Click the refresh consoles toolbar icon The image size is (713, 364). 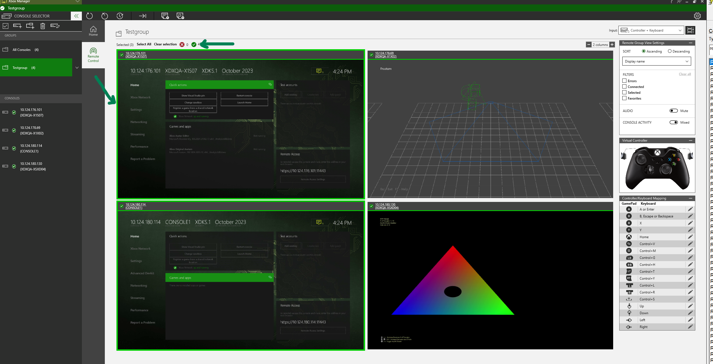pyautogui.click(x=89, y=16)
